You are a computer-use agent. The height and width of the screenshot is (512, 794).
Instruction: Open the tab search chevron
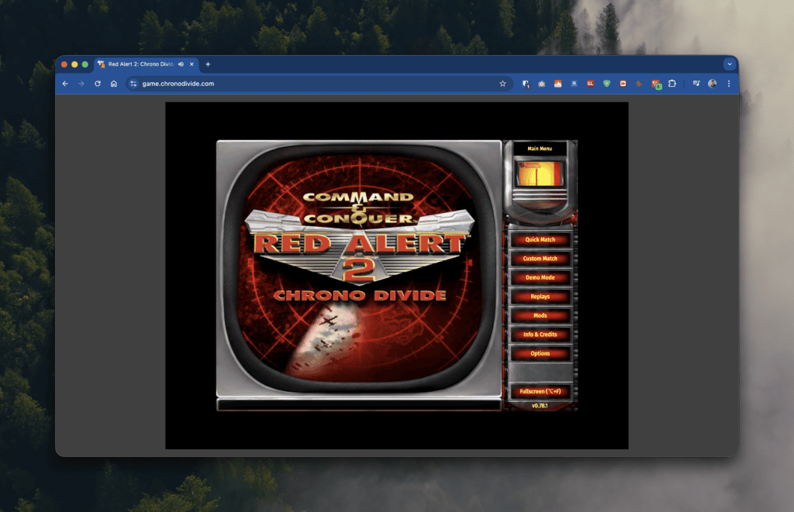click(x=729, y=64)
